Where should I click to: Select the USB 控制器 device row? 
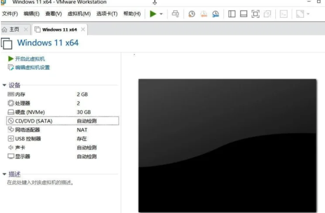[x=62, y=139]
